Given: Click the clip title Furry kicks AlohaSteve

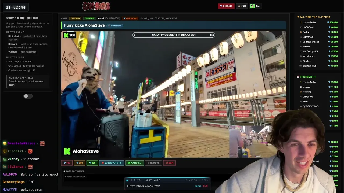Looking at the screenshot, I should point(84,25).
